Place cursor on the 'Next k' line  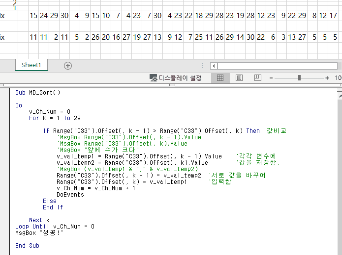[x=39, y=220]
